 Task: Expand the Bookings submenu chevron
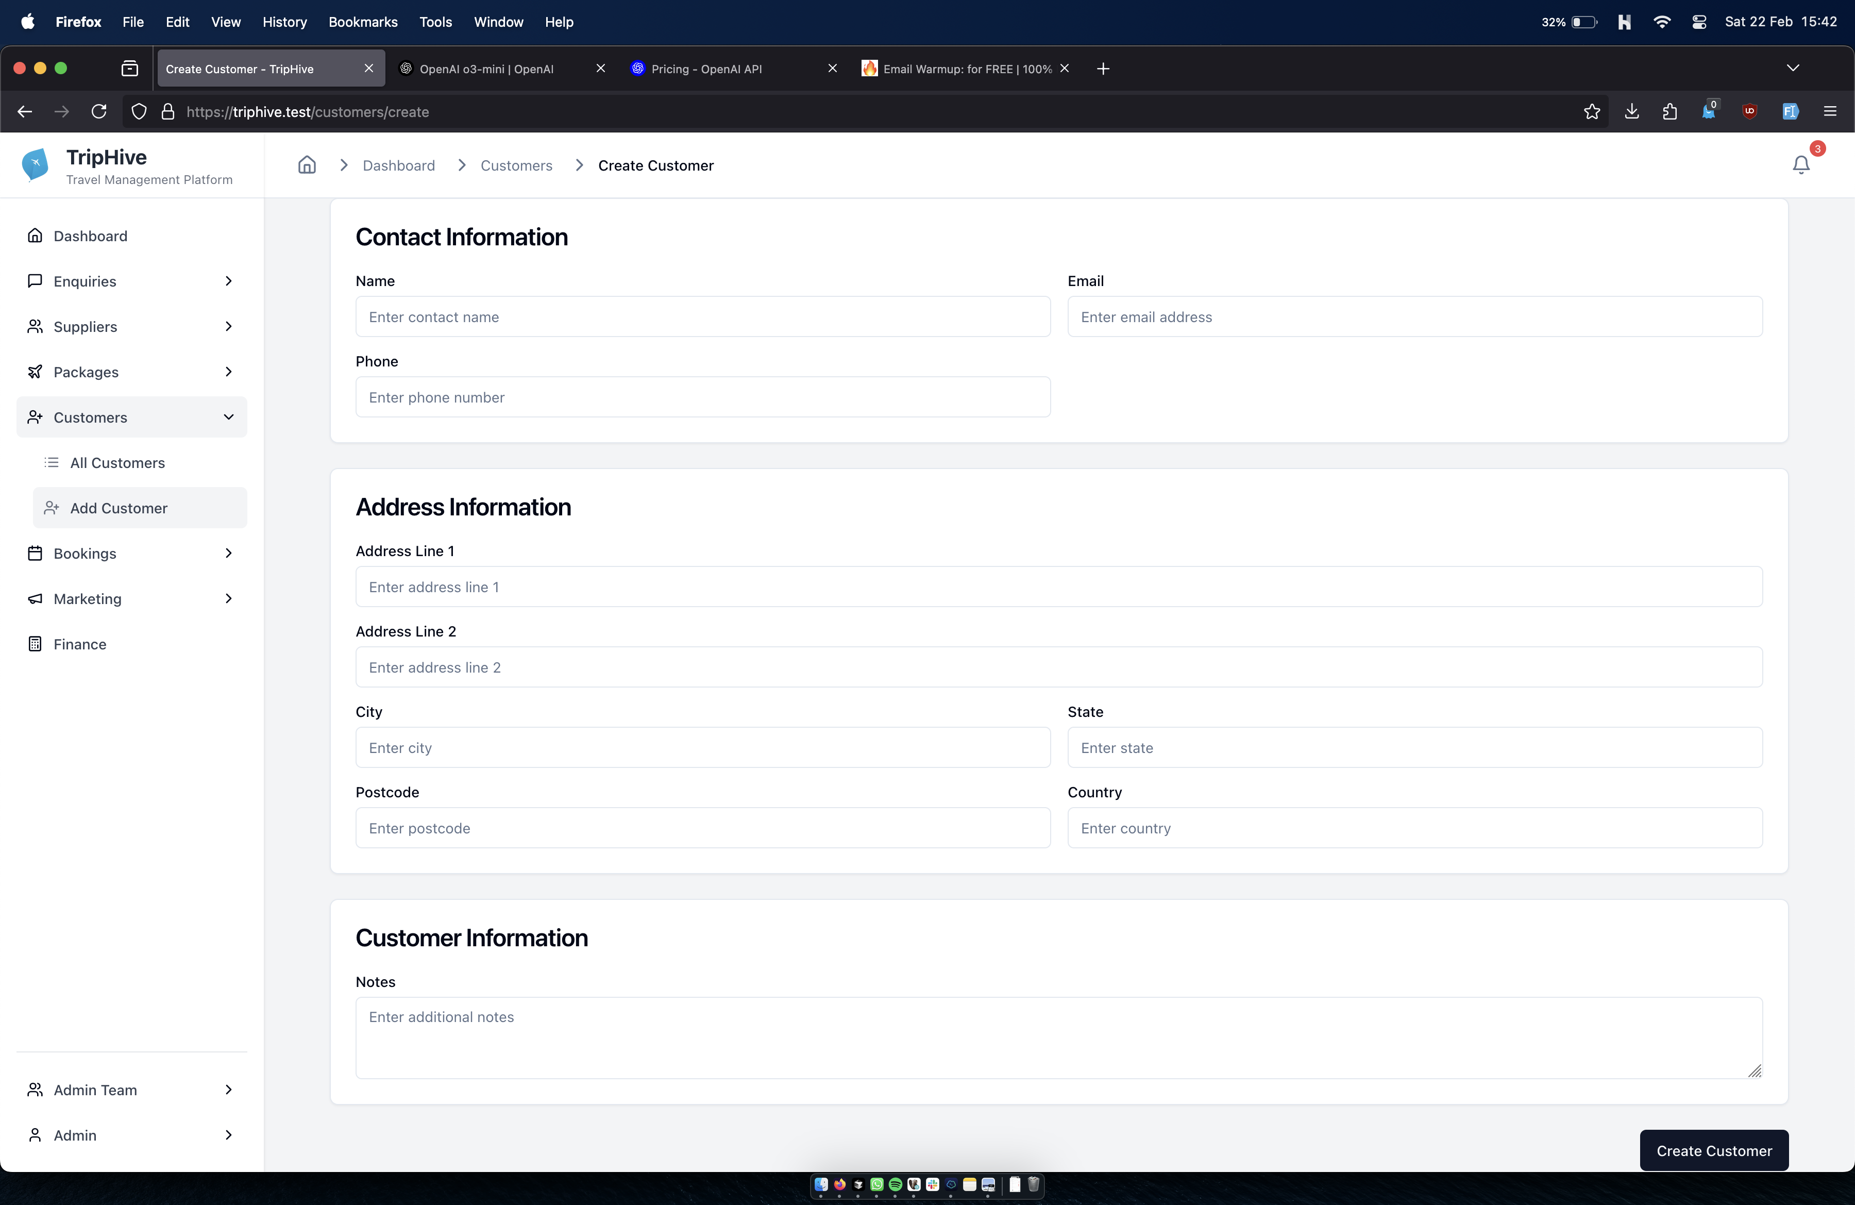tap(228, 553)
